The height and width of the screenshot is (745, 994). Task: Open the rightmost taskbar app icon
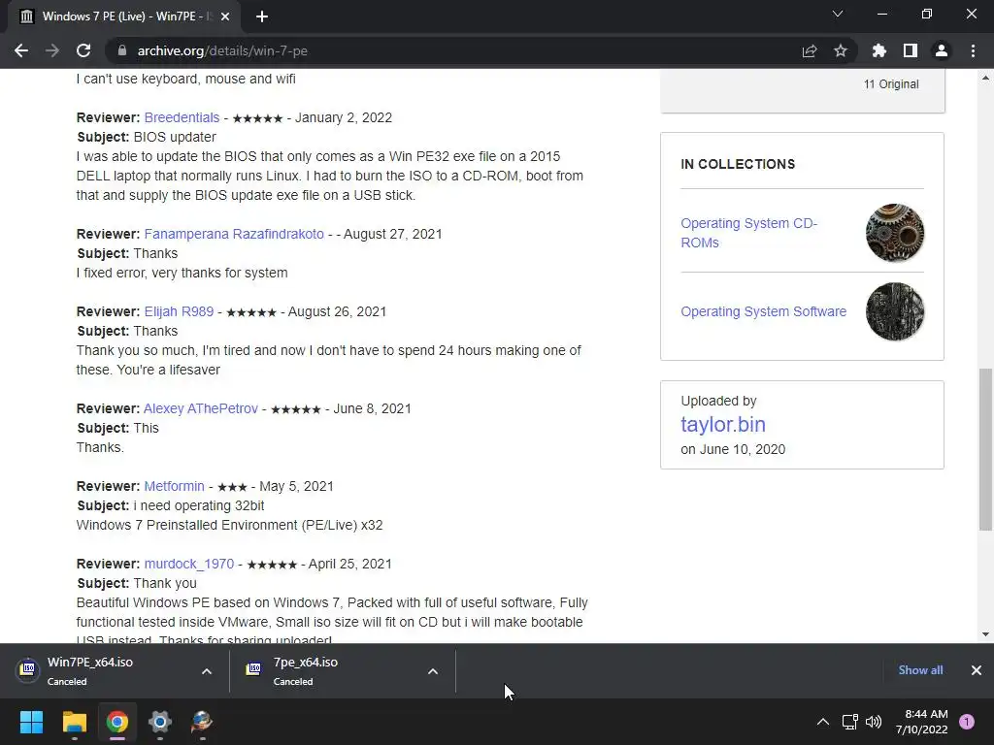[202, 722]
